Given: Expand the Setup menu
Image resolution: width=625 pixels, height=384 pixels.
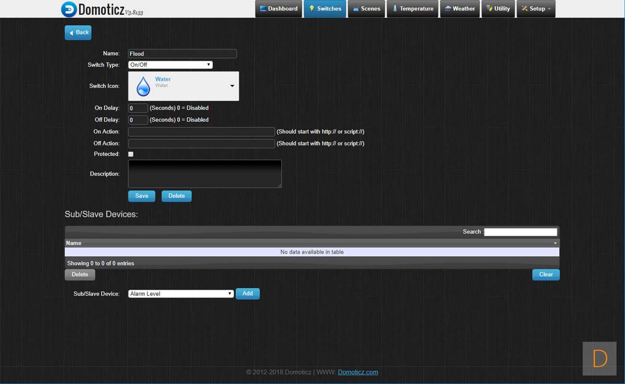Looking at the screenshot, I should point(536,9).
